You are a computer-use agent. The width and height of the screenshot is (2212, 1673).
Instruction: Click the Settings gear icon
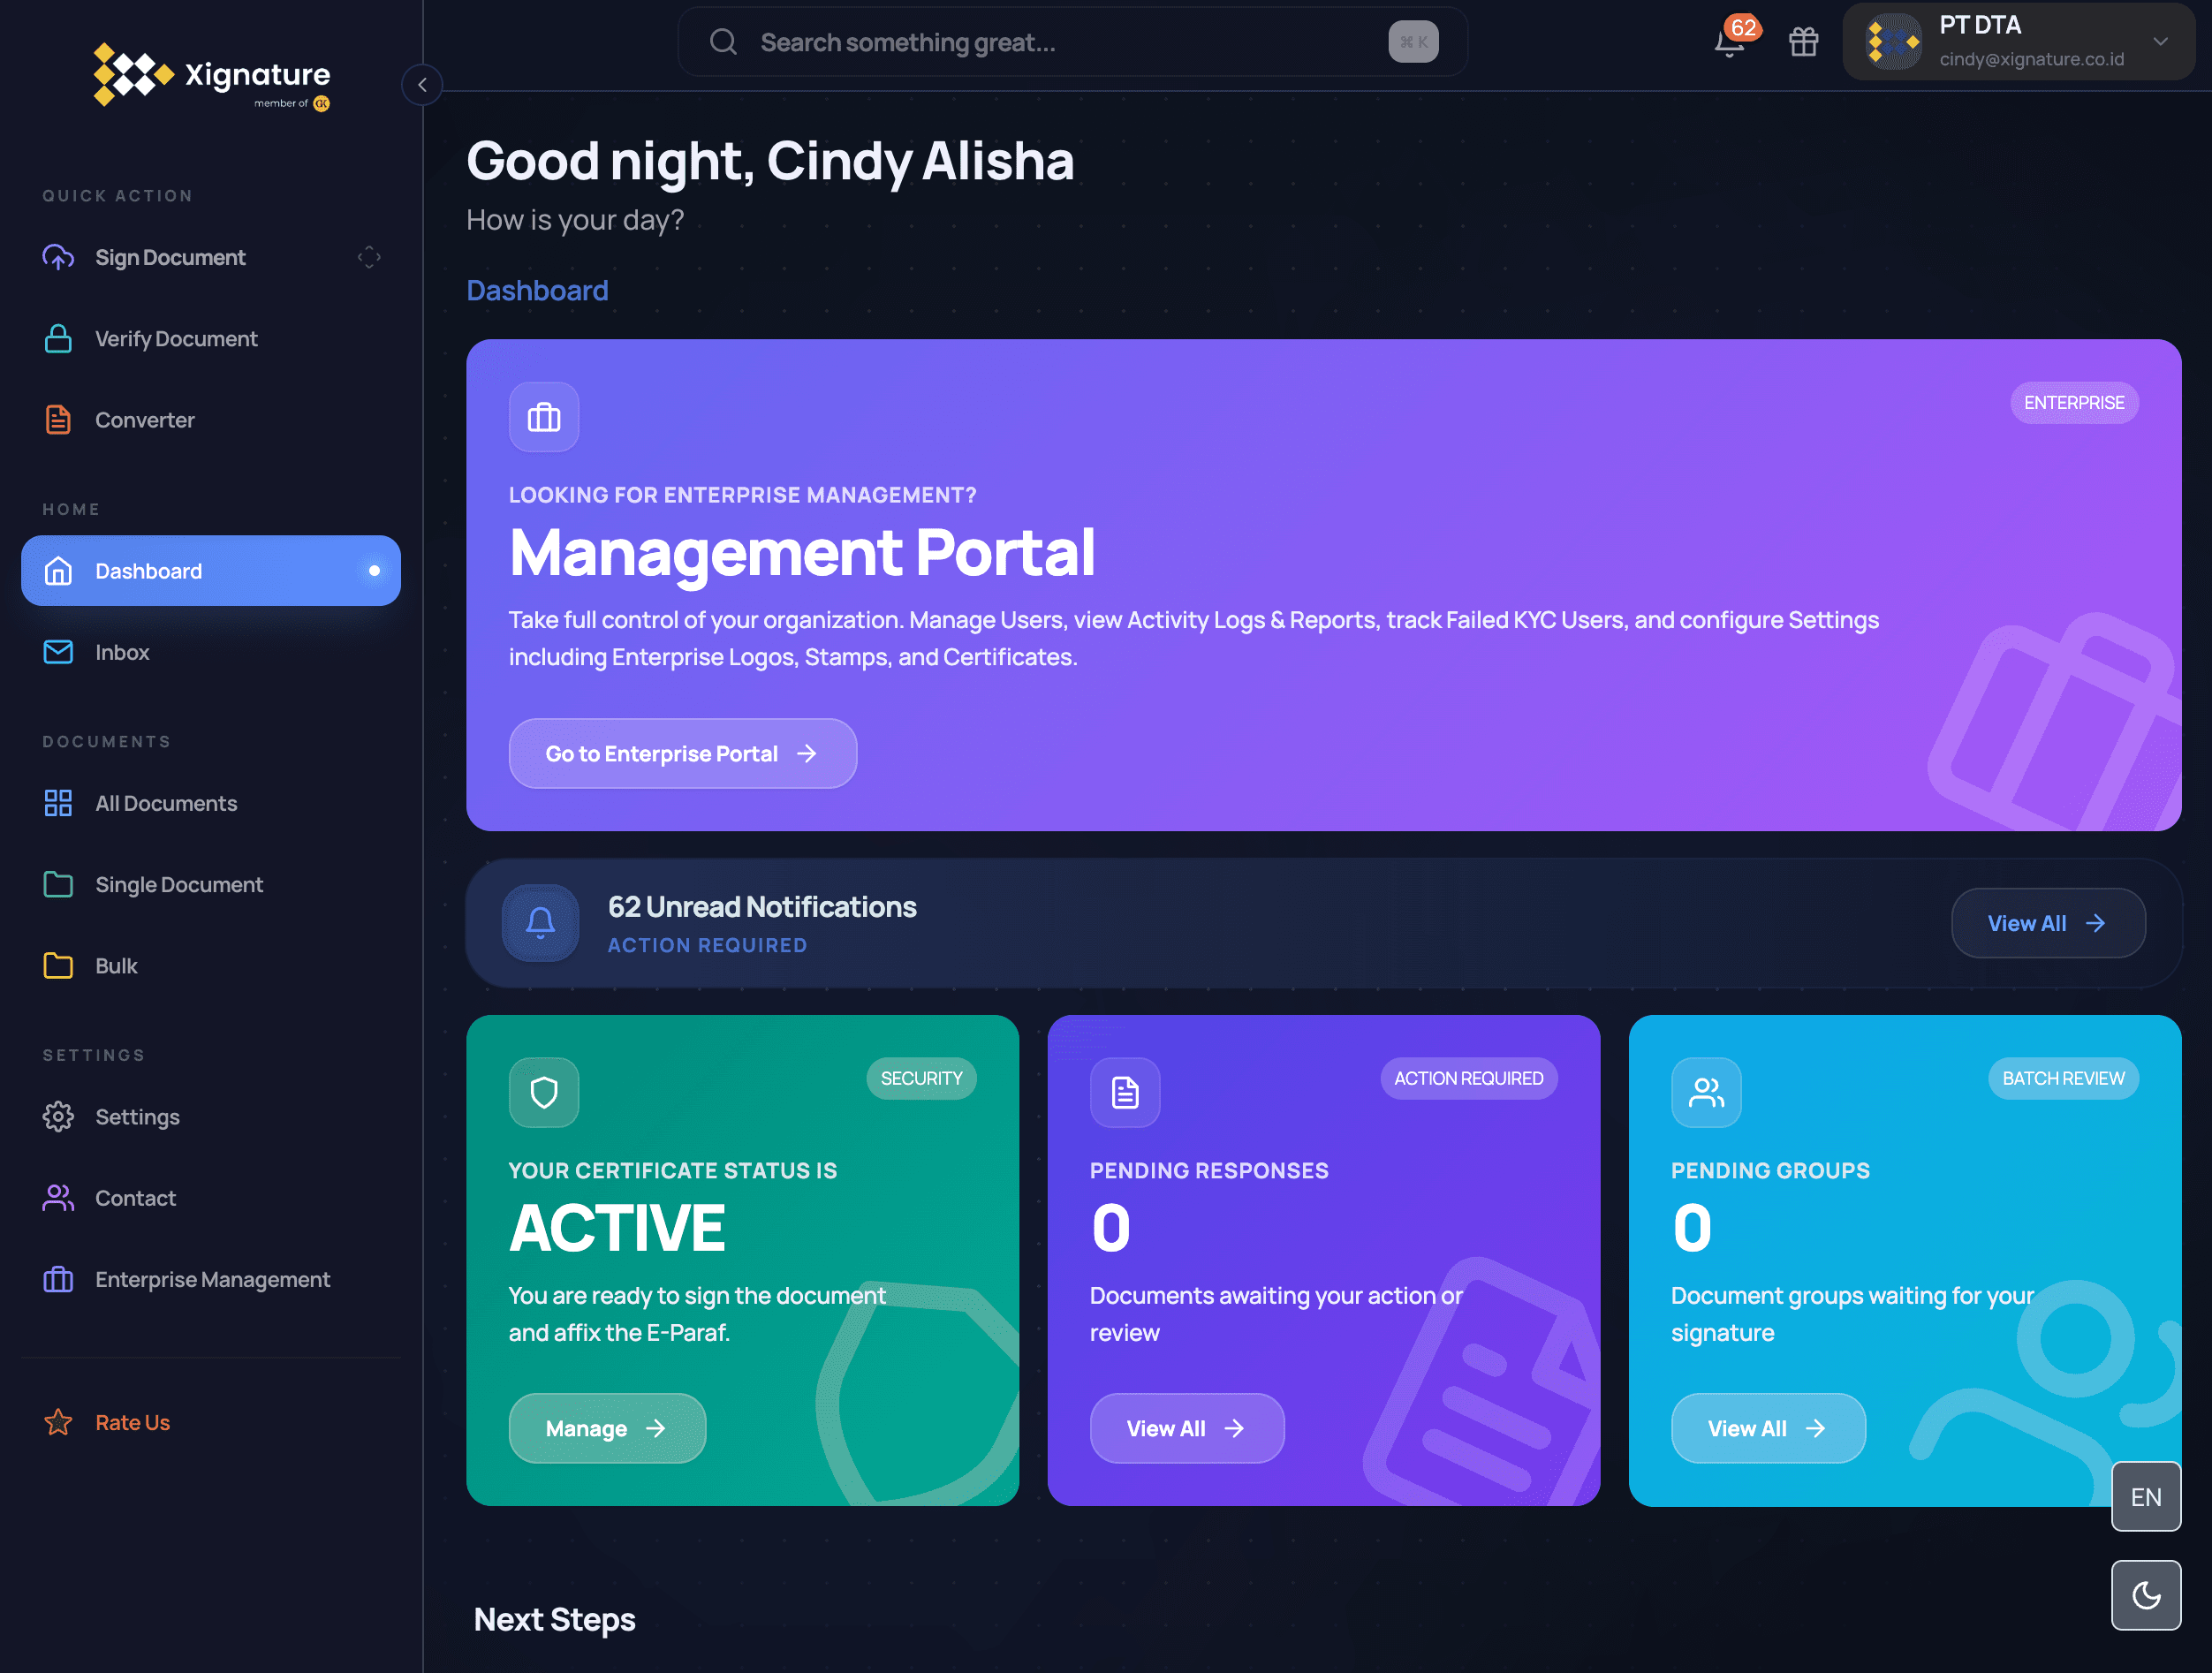point(58,1116)
